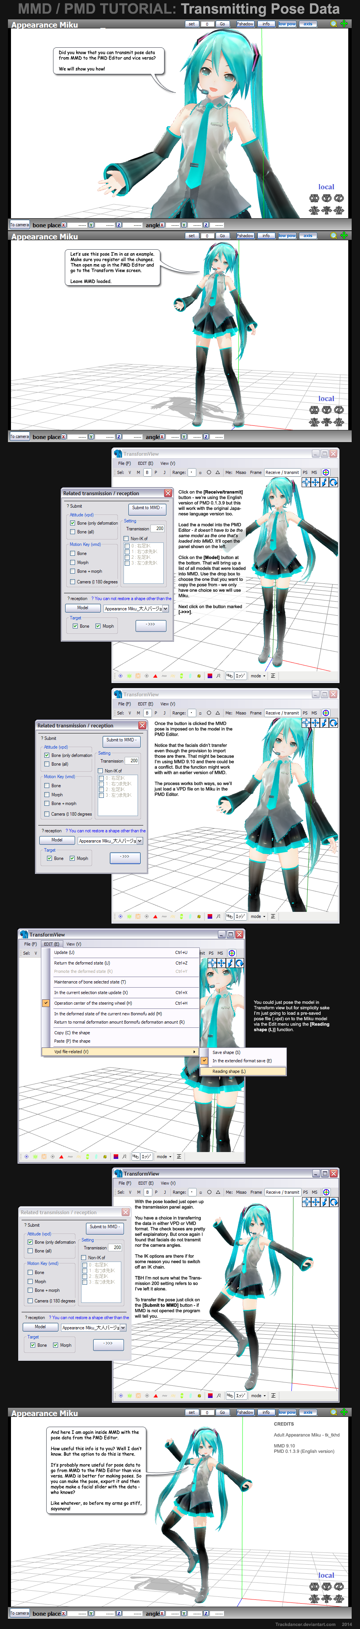
Task: Click green move-arrows icon in bottommost MMD window
Action: pos(344,1412)
